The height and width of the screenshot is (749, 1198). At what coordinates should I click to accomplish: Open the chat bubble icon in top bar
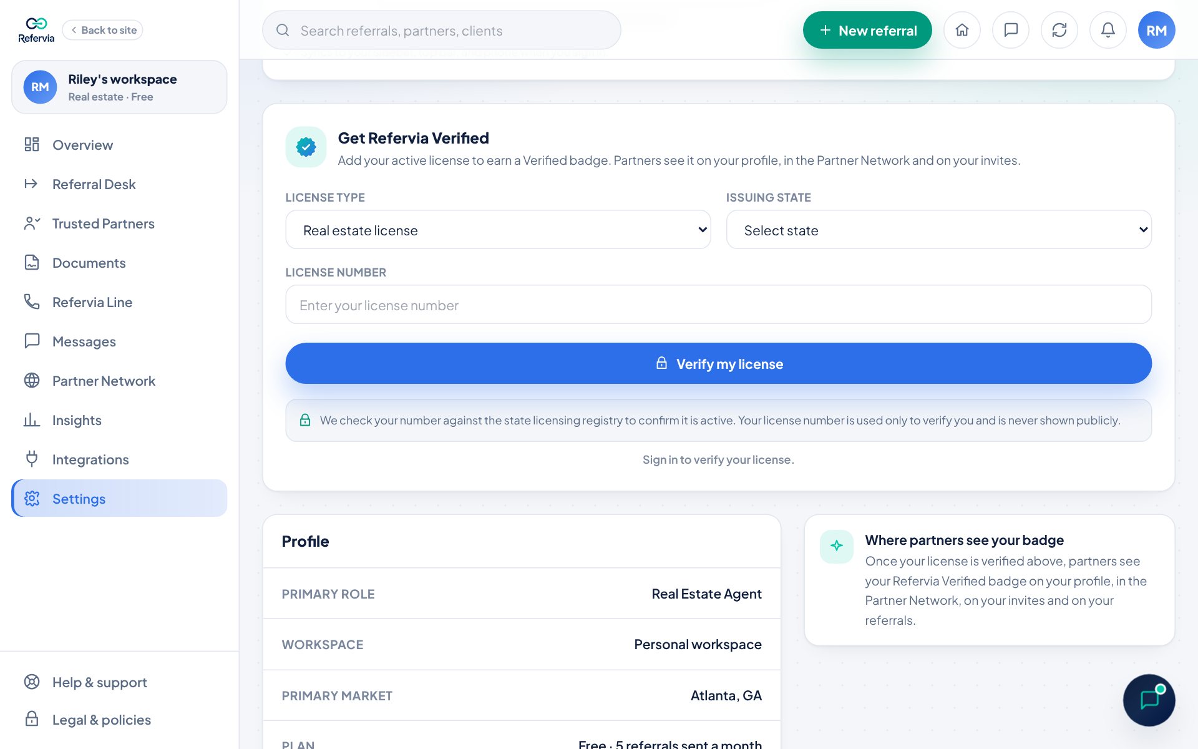click(1011, 30)
